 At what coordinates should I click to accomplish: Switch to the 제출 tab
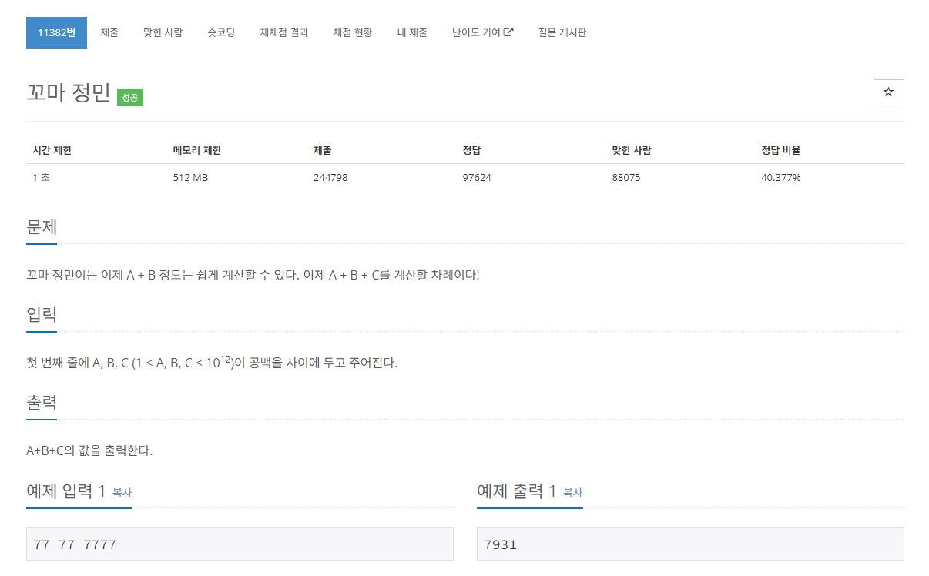click(x=109, y=33)
